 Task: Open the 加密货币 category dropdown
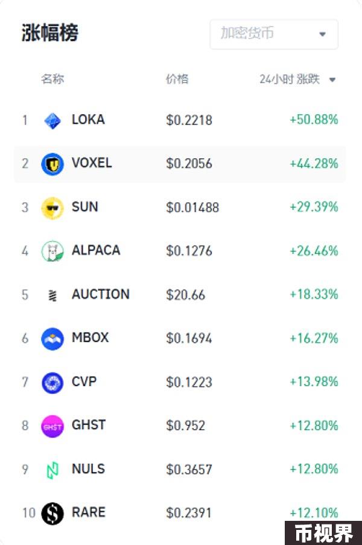click(274, 34)
